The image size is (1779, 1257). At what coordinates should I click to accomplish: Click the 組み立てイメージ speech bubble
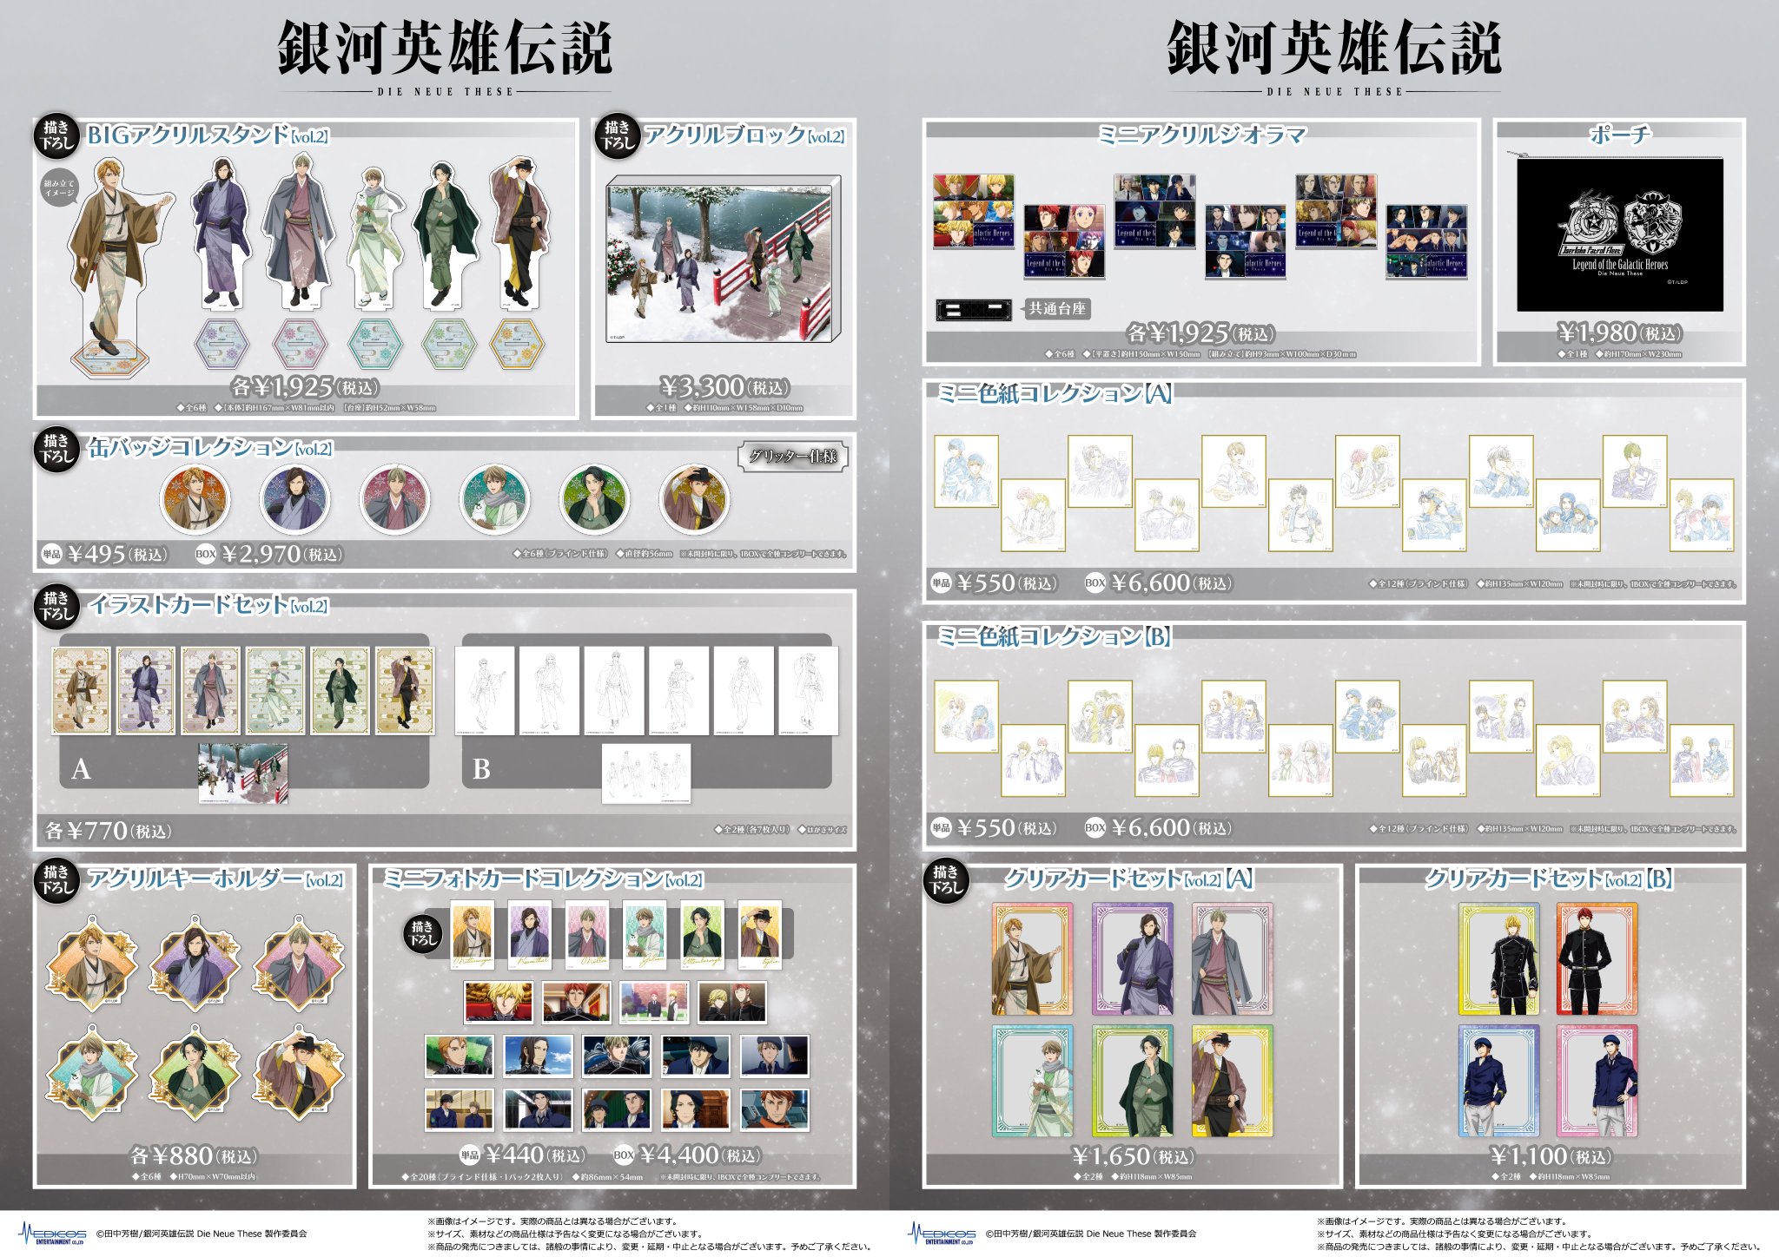coord(59,188)
